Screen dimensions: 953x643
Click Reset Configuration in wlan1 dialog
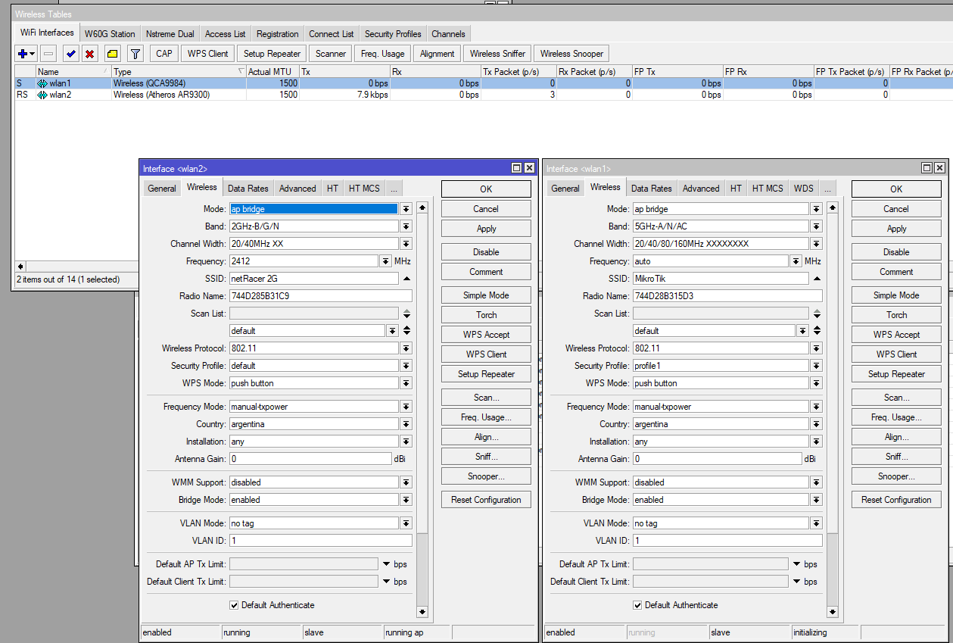click(896, 500)
